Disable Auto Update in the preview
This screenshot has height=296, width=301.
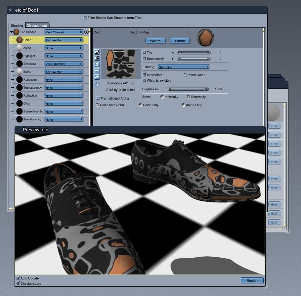pyautogui.click(x=18, y=278)
